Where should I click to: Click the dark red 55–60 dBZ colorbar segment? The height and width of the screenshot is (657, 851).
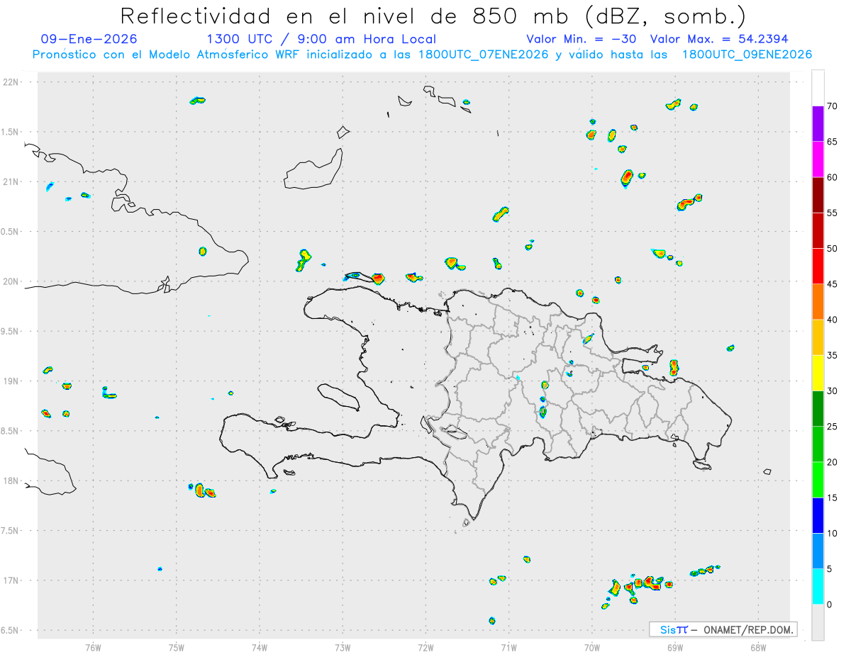tap(818, 195)
